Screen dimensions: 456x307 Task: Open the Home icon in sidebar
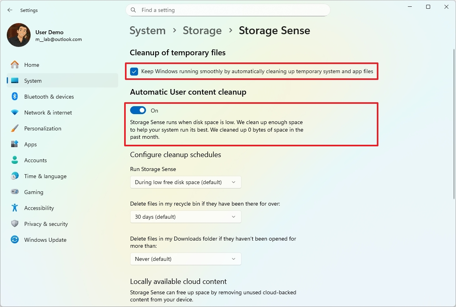click(15, 65)
